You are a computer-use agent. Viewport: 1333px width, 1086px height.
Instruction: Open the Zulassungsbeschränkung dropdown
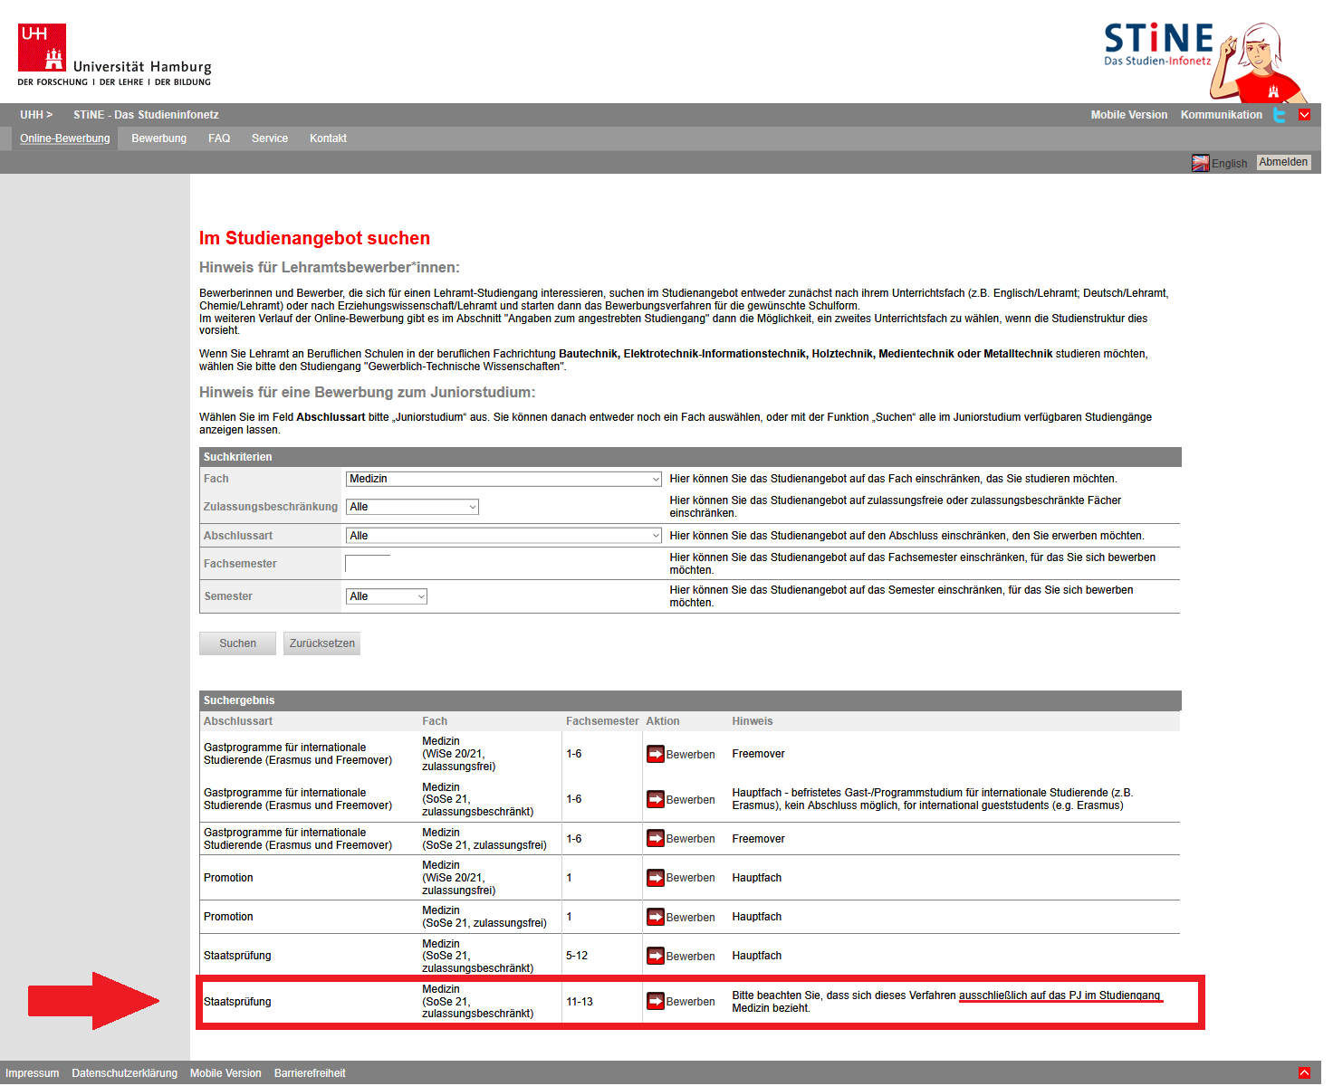click(x=412, y=507)
